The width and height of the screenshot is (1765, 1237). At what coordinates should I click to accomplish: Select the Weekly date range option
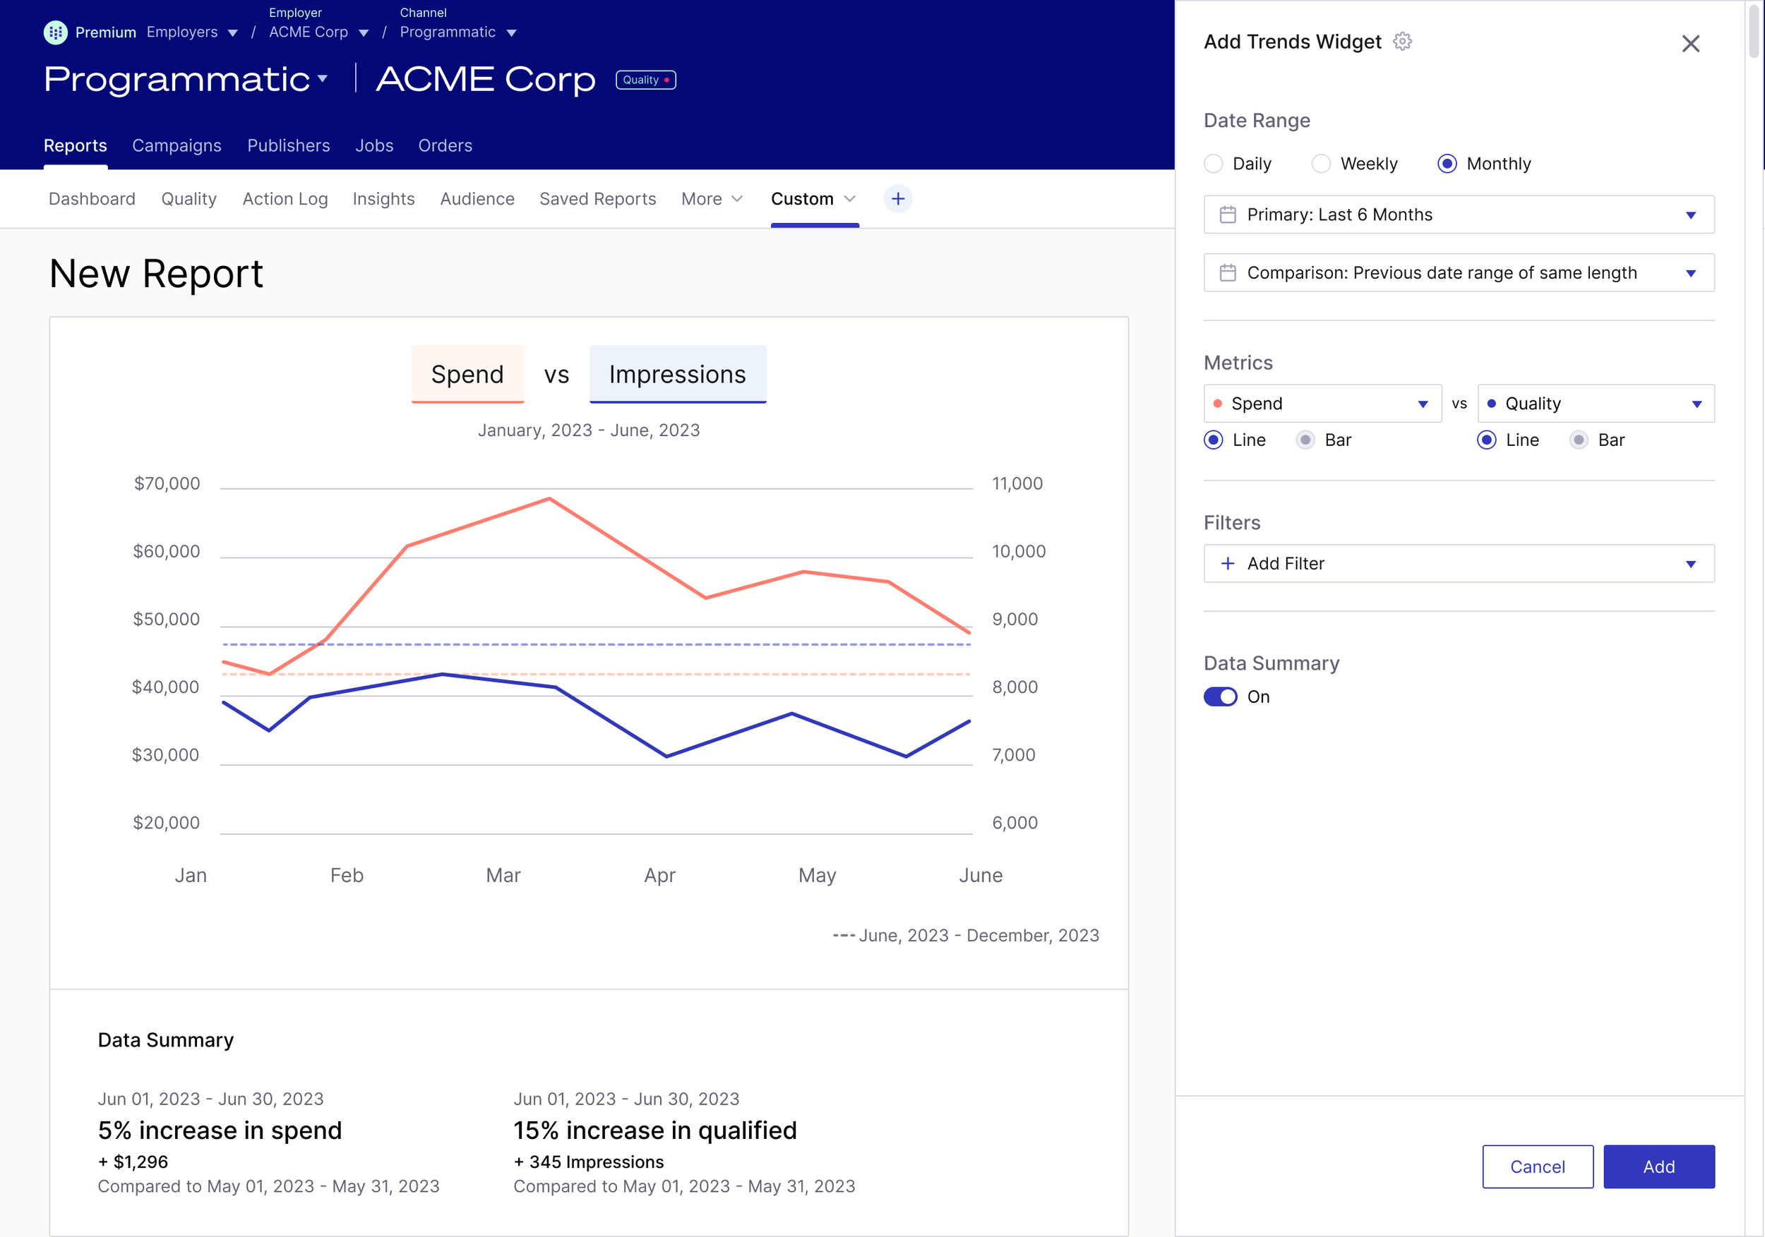pos(1321,164)
